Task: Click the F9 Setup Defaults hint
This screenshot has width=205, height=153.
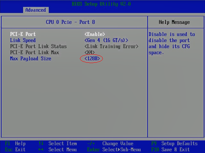Action: (175, 143)
